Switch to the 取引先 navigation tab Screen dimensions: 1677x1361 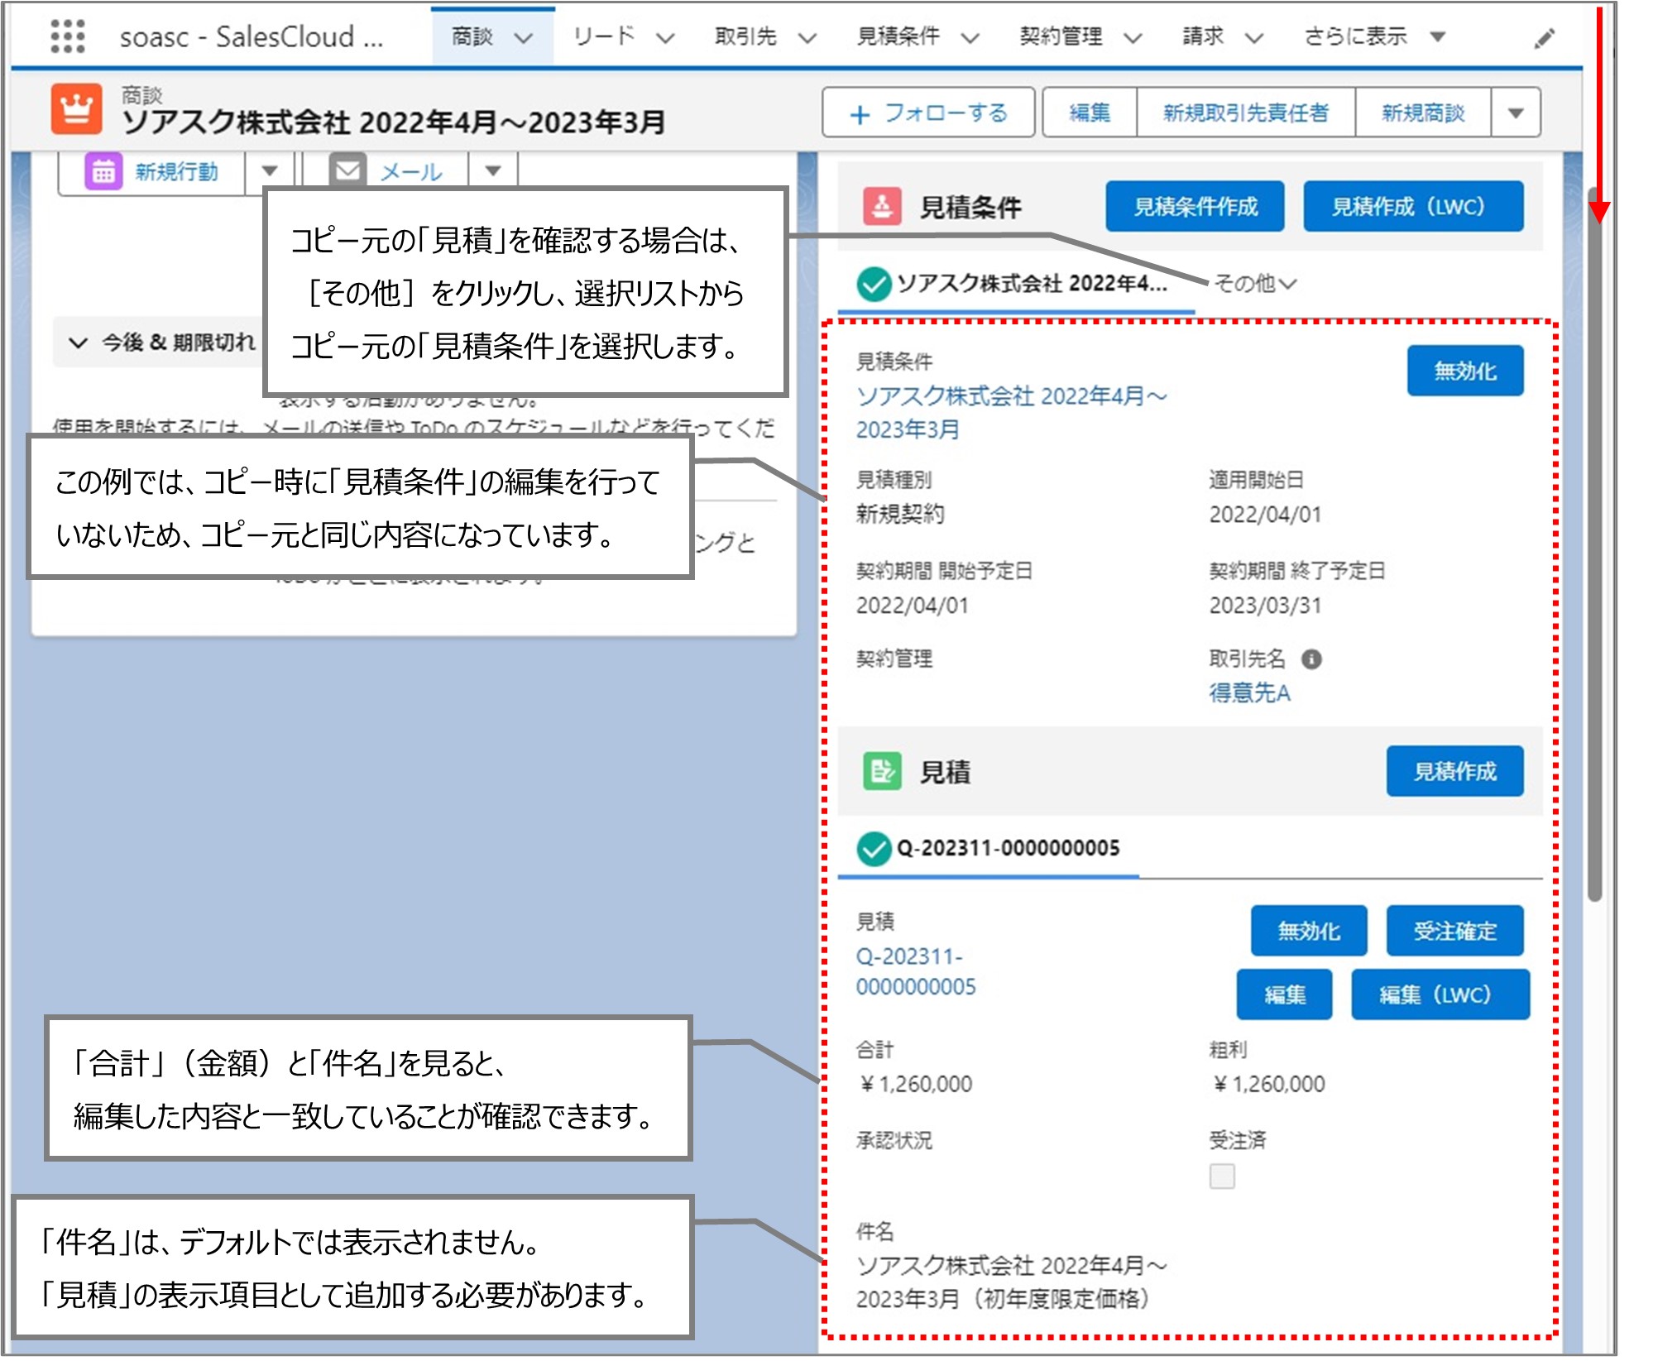point(745,36)
